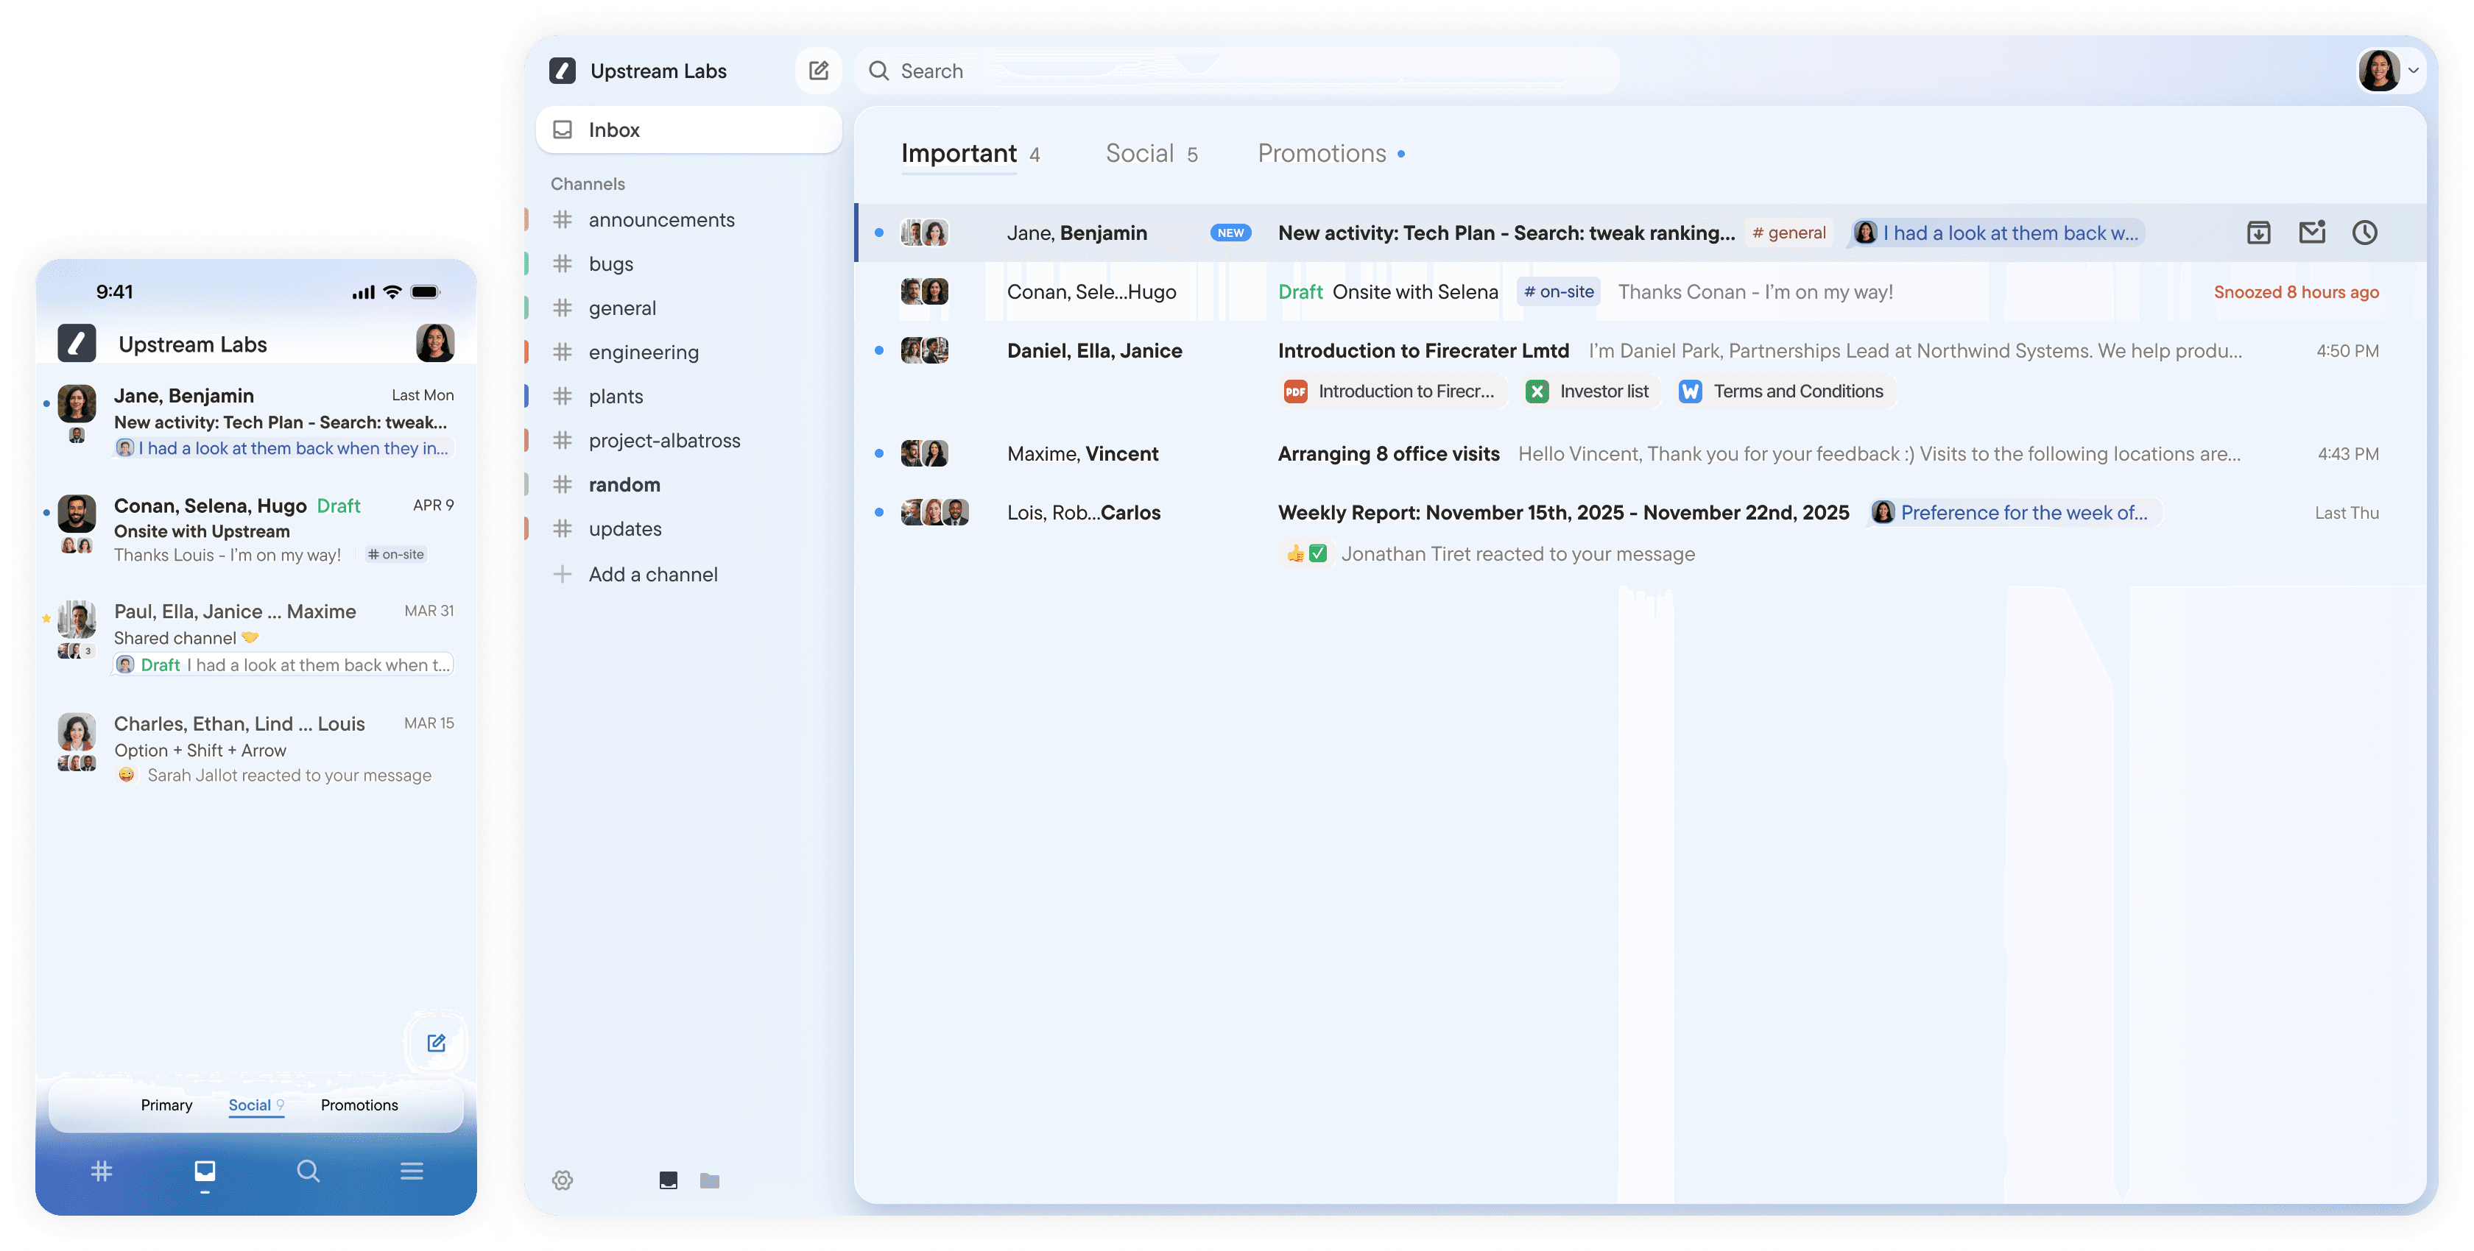
Task: Click Add a channel
Action: [652, 574]
